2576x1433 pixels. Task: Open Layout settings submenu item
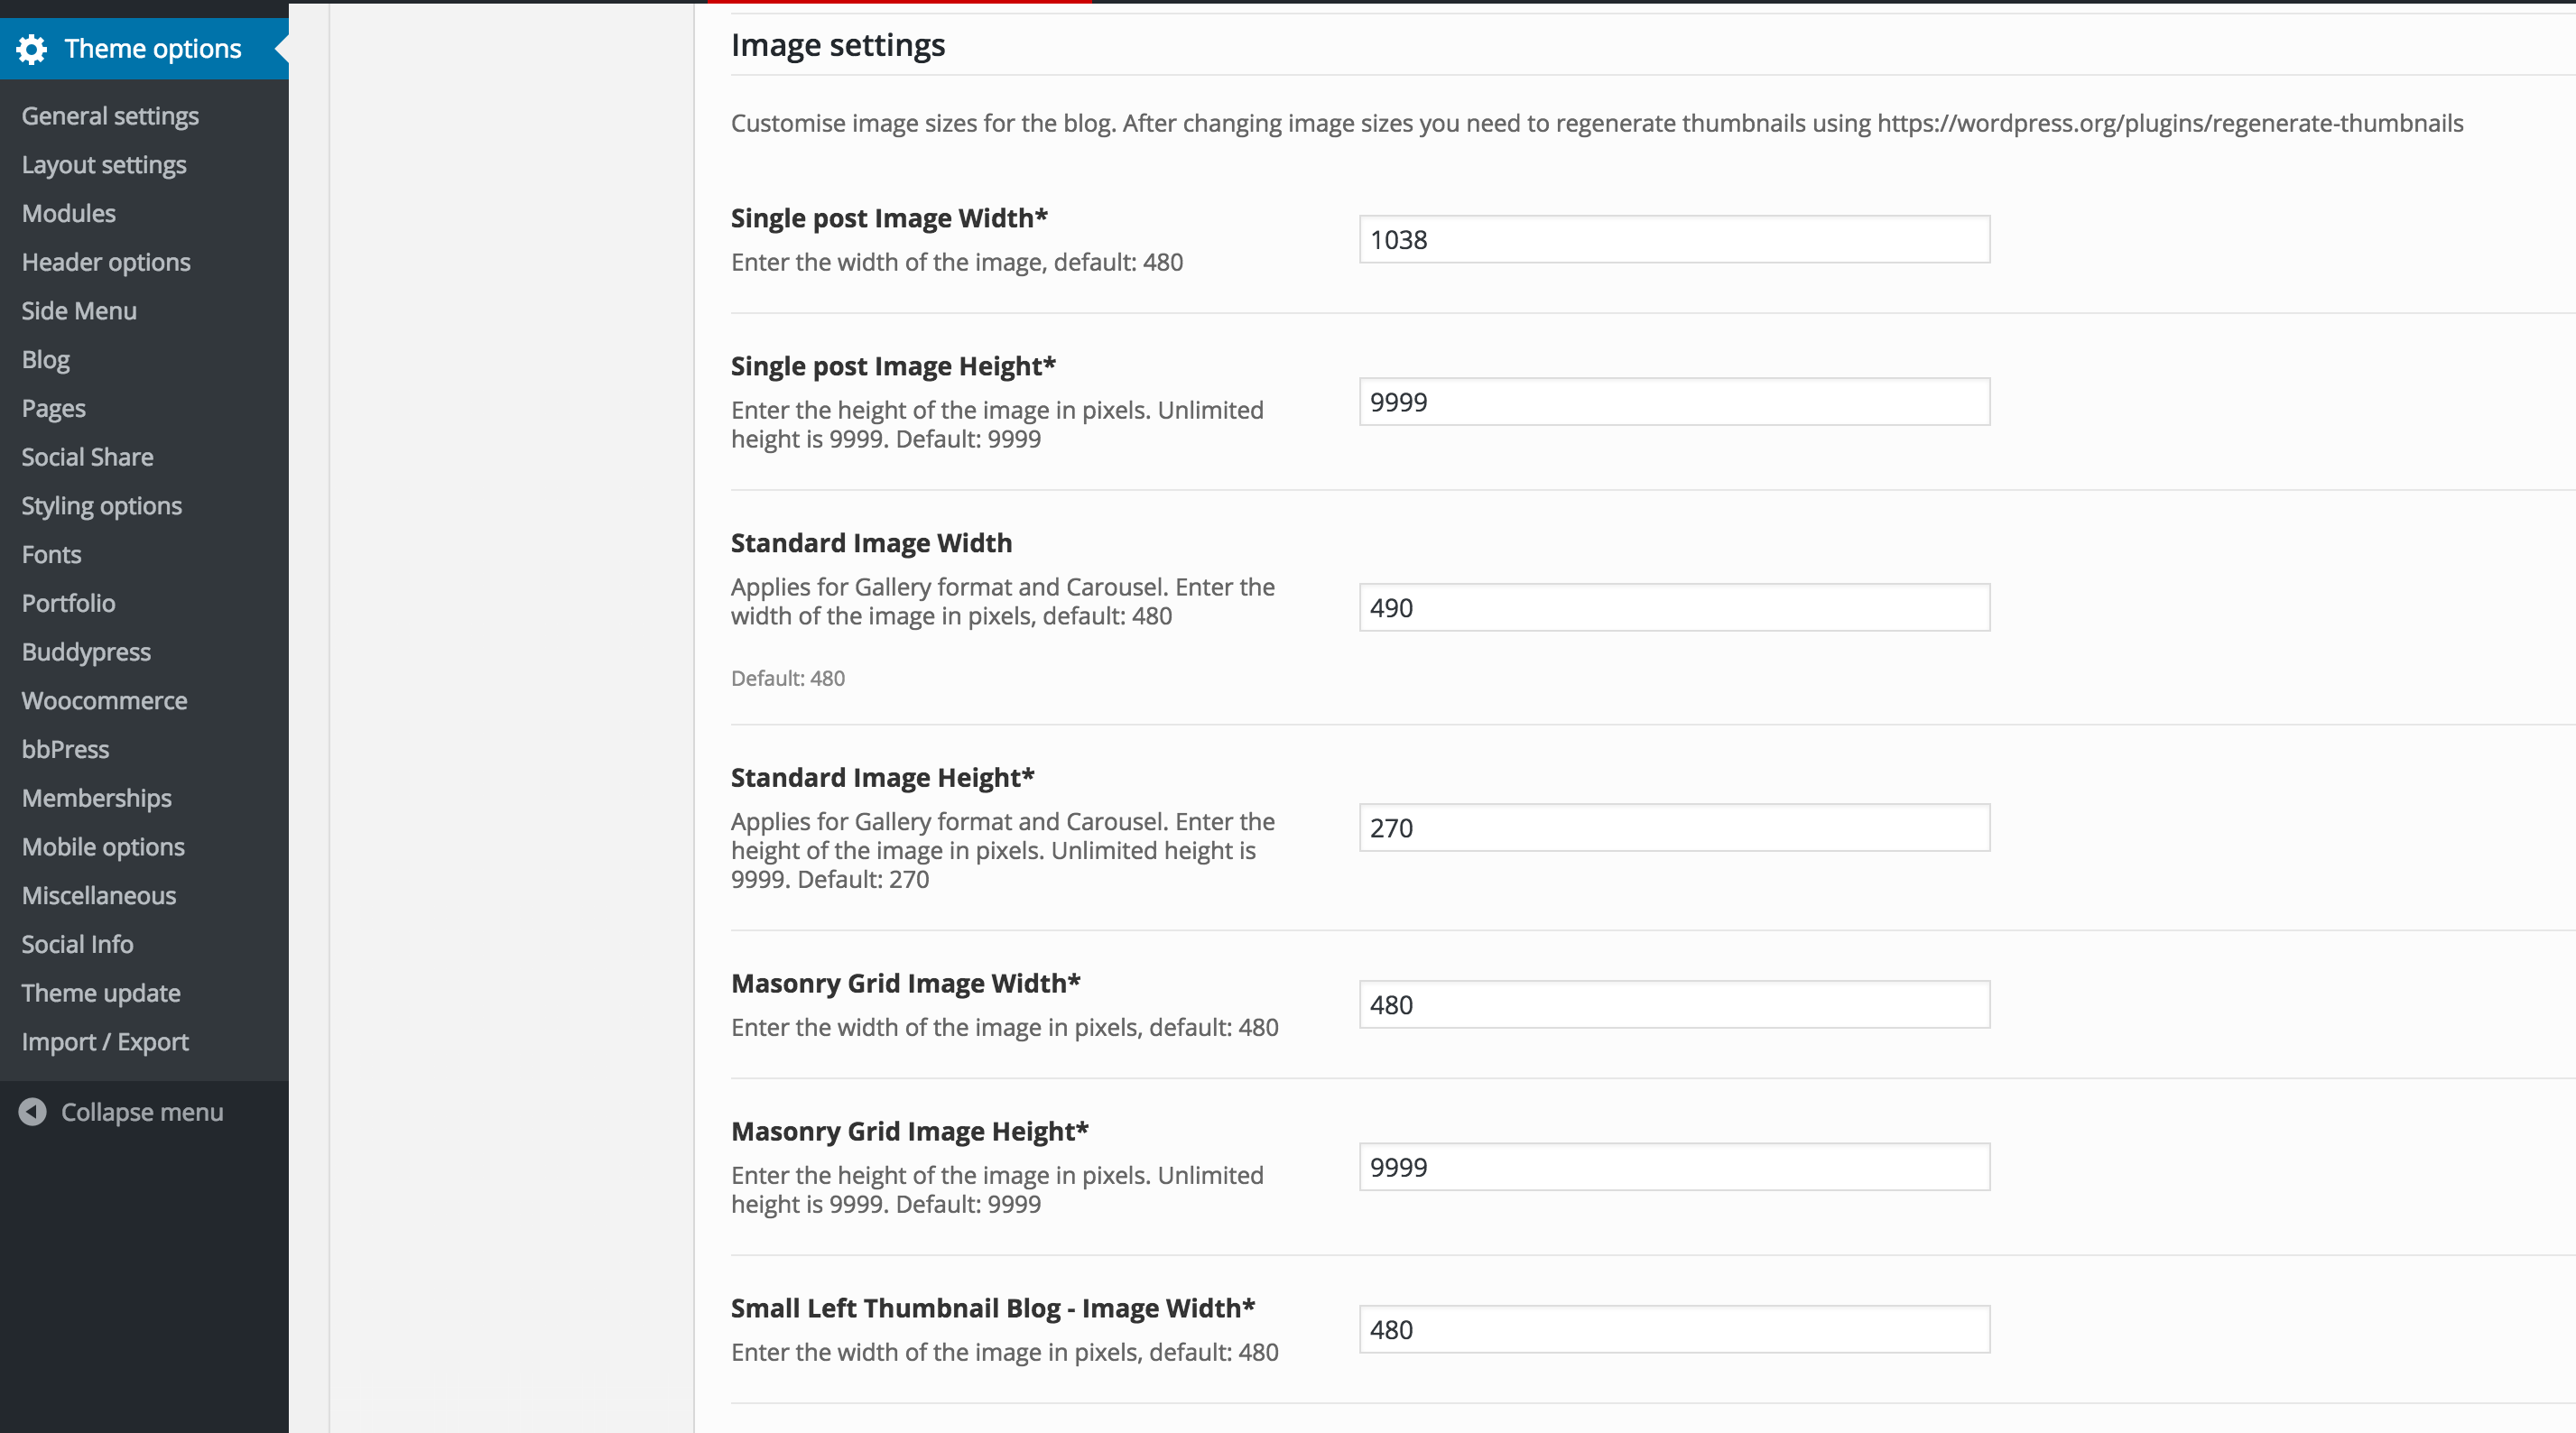(104, 165)
